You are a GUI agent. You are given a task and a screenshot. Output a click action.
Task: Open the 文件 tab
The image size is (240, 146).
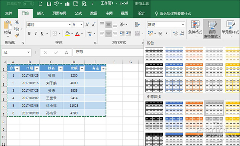pyautogui.click(x=8, y=13)
